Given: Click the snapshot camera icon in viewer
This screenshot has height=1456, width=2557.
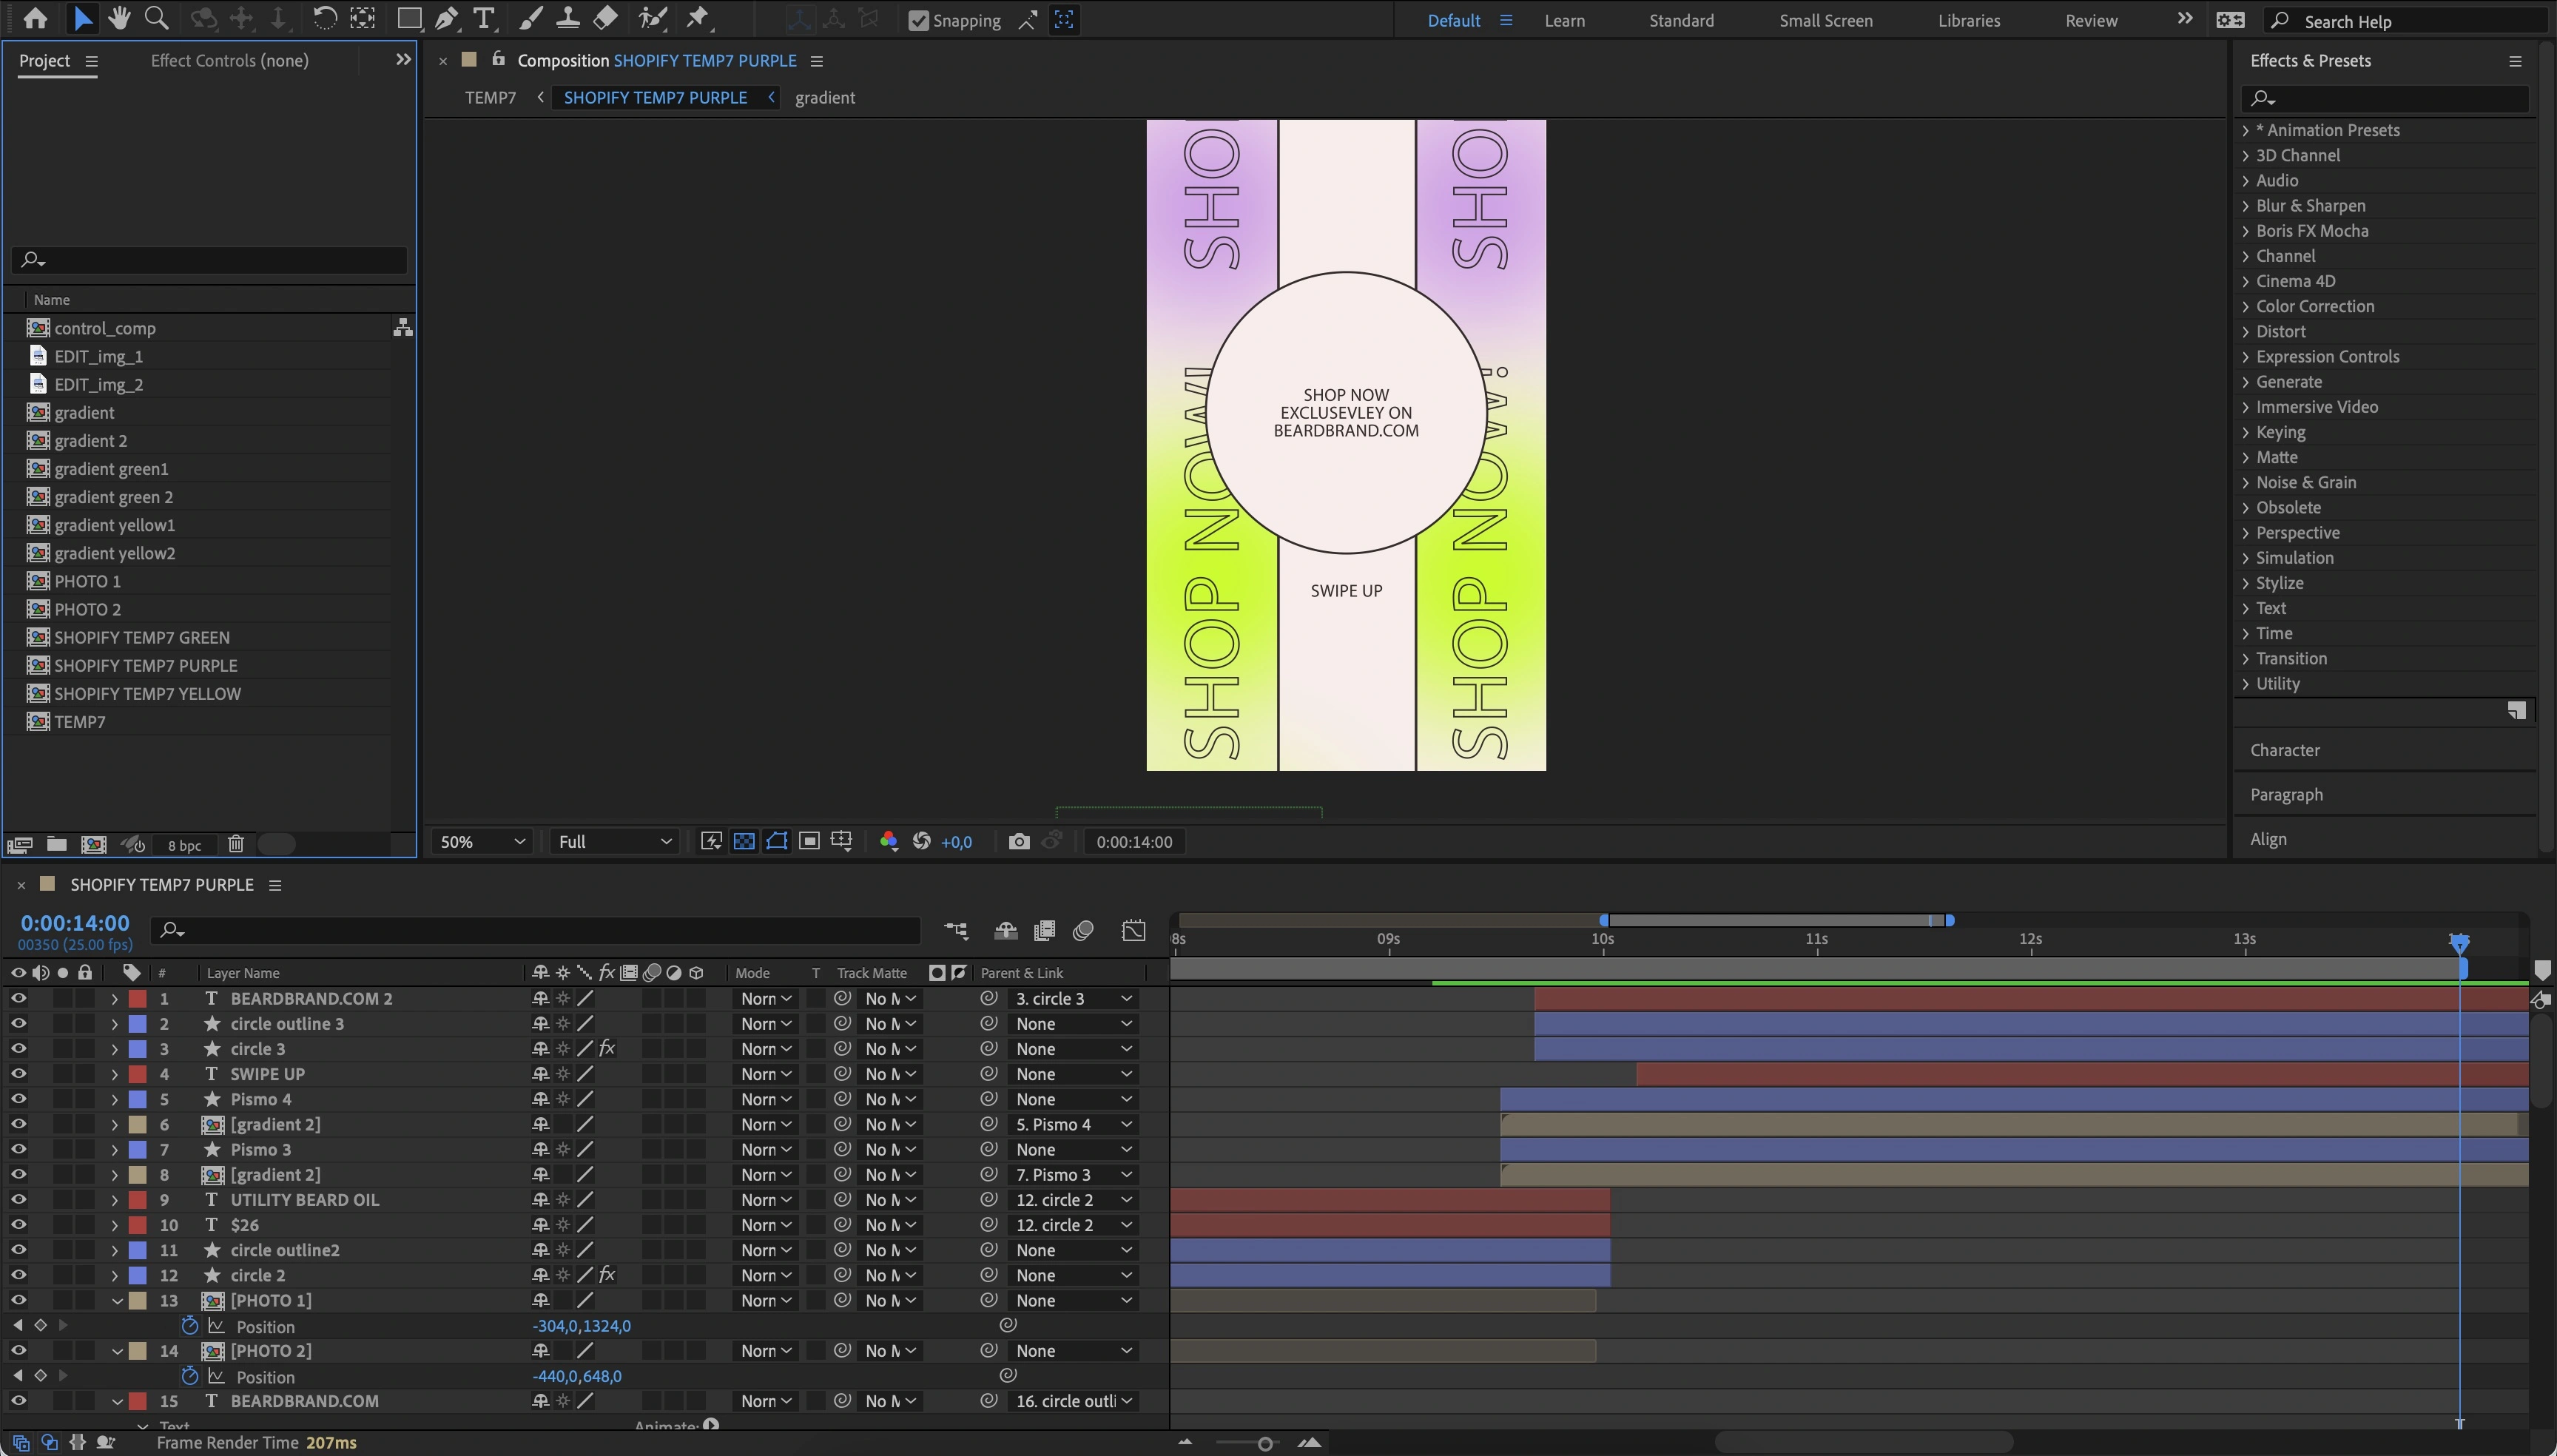Looking at the screenshot, I should coord(1018,841).
